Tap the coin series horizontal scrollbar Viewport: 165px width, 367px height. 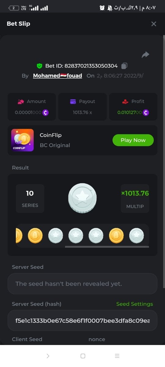107,247
